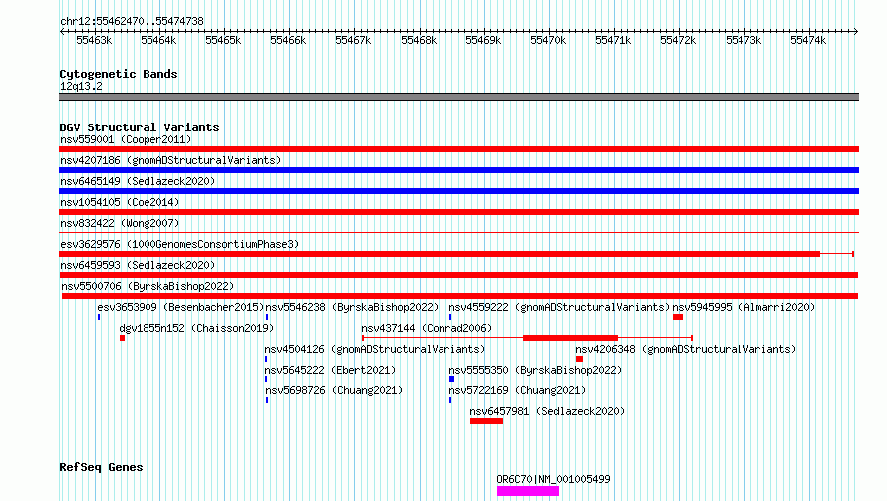The width and height of the screenshot is (887, 501).
Task: Open nsv6457981 (Sedlazeck2020) label
Action: (547, 411)
